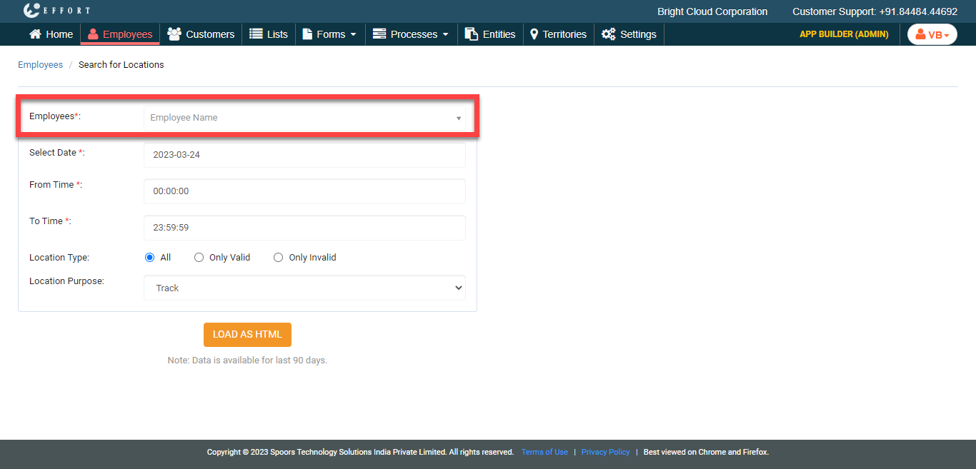Click the Effort logo icon
This screenshot has width=976, height=469.
pyautogui.click(x=31, y=11)
